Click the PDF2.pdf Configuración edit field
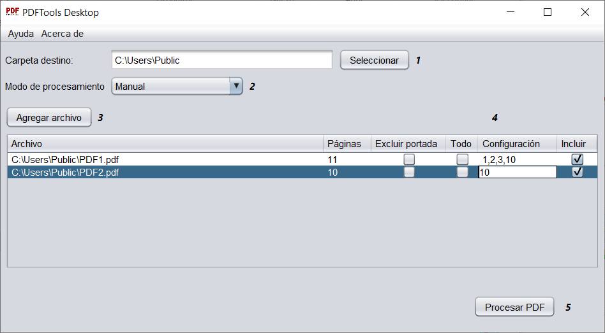The height and width of the screenshot is (333, 605). point(517,172)
